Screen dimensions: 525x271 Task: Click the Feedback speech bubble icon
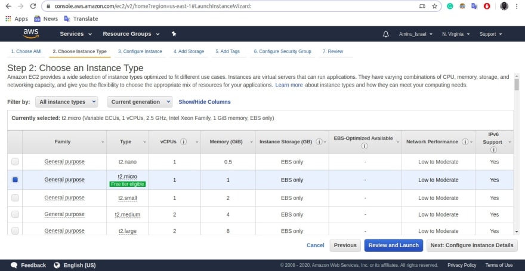(14, 265)
